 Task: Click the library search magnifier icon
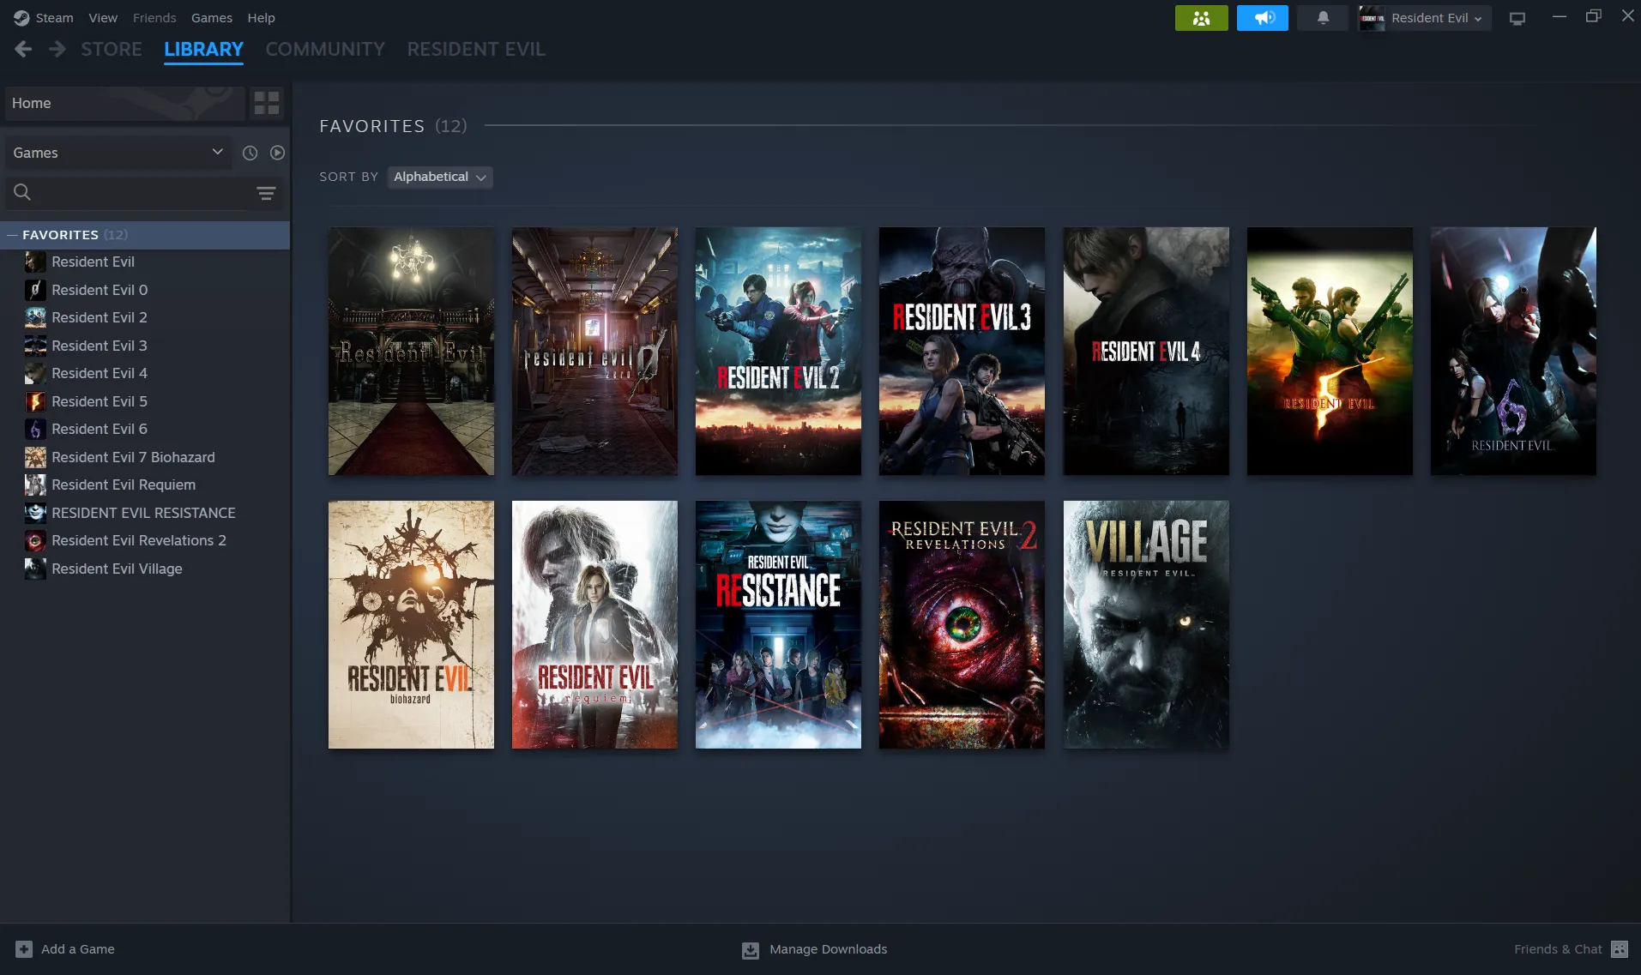22,193
